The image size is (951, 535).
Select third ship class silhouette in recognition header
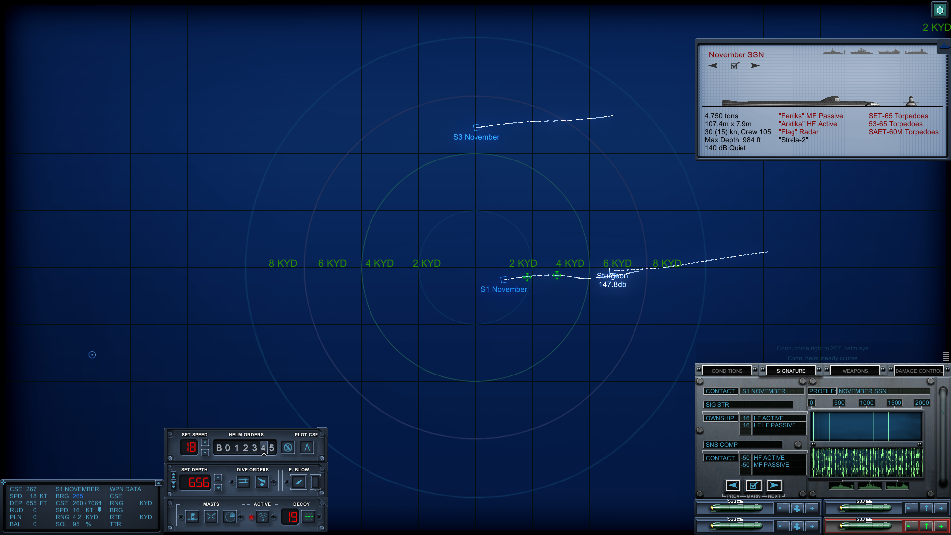tap(889, 51)
